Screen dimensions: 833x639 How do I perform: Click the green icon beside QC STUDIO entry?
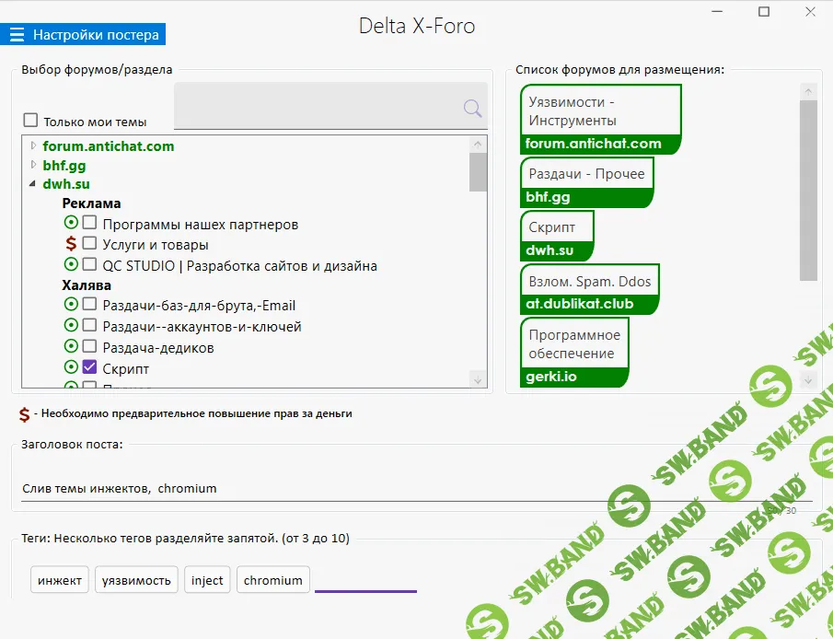click(x=72, y=264)
